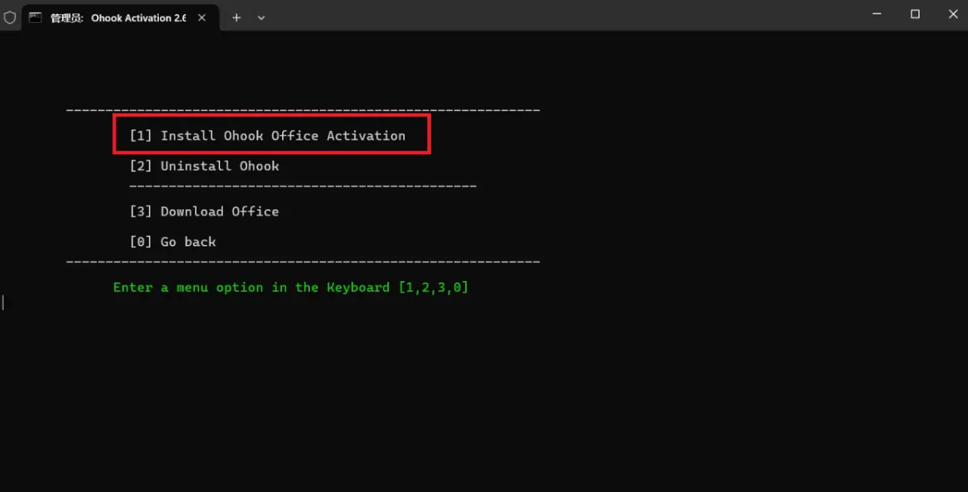The image size is (968, 492).
Task: Minimize the terminal window
Action: tap(876, 14)
